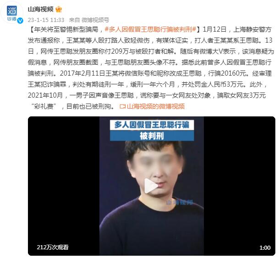Click the 212万次观看 view count
The height and width of the screenshot is (258, 279).
[x=53, y=247]
